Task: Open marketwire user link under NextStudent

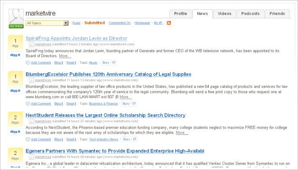Action: click(43, 121)
